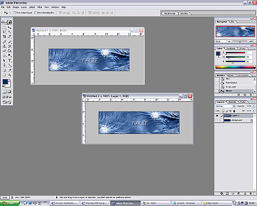Click the lock all icon in Layers panel
Image resolution: width=257 pixels, height=206 pixels.
[234, 111]
